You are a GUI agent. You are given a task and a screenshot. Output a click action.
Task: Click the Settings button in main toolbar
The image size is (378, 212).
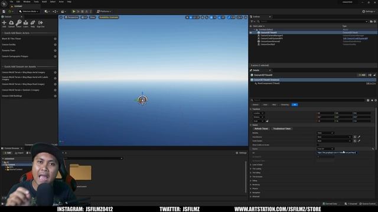pos(369,11)
